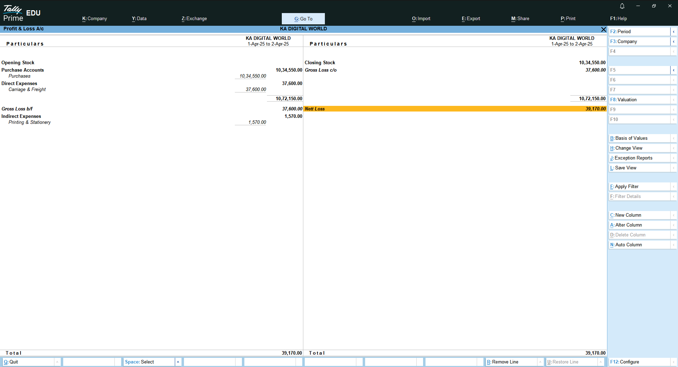The height and width of the screenshot is (367, 678).
Task: Select the Gross Loss c/o row
Action: pos(455,70)
